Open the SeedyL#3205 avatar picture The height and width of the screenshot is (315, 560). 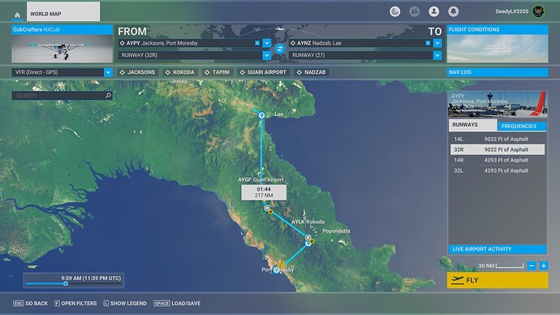pyautogui.click(x=538, y=11)
